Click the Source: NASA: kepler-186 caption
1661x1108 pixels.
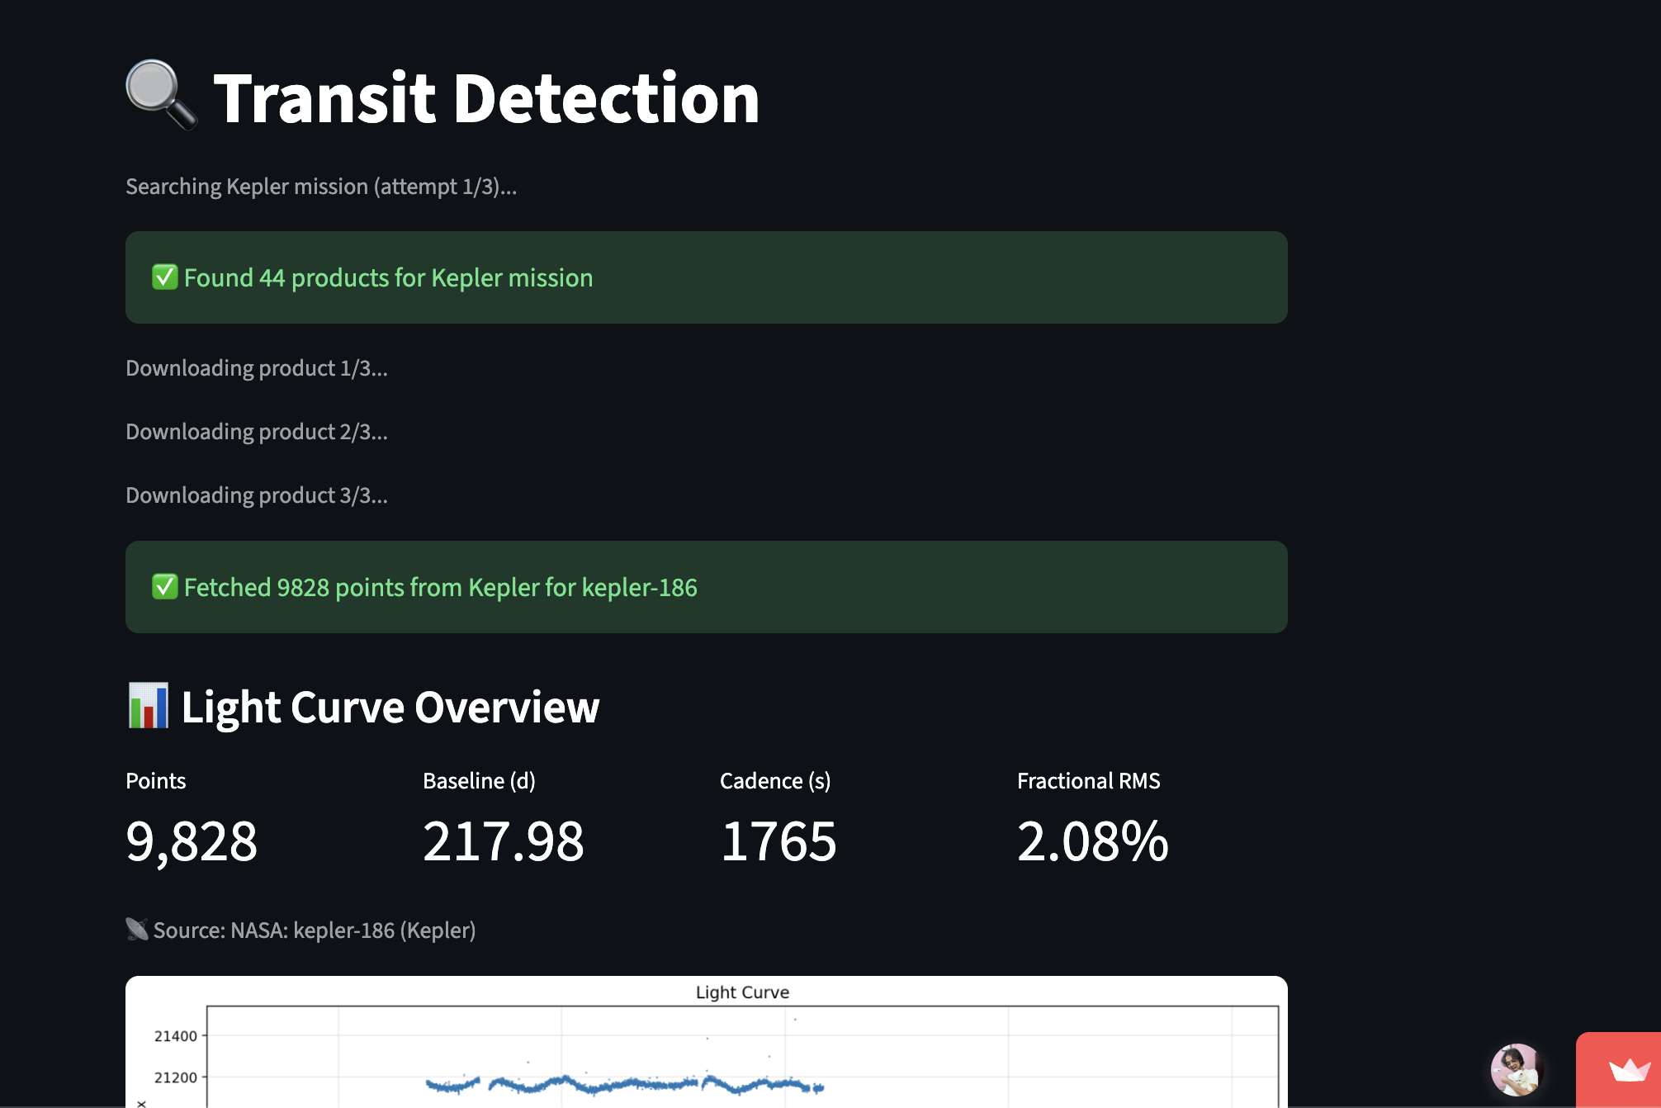pos(314,930)
